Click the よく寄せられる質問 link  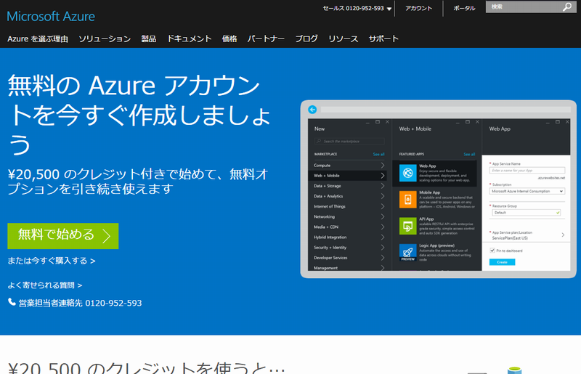click(45, 285)
